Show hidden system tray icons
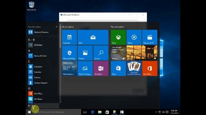The width and height of the screenshot is (206, 115). tap(156, 112)
